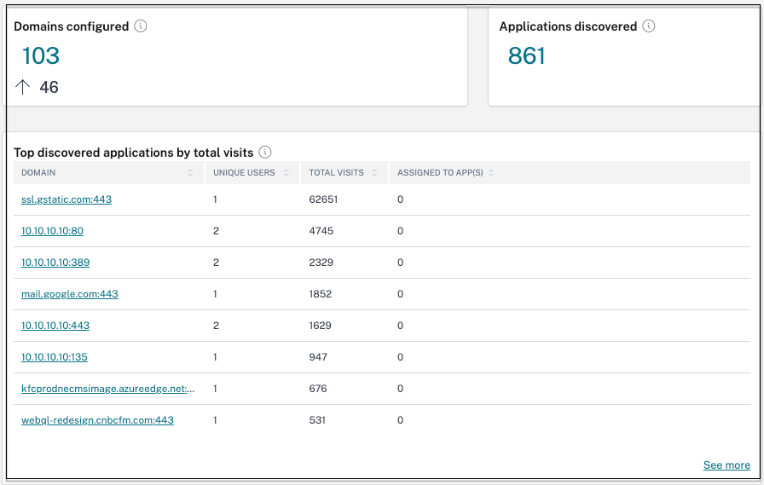Open the 10.10.10.10:80 domain link
764x485 pixels.
click(x=52, y=231)
